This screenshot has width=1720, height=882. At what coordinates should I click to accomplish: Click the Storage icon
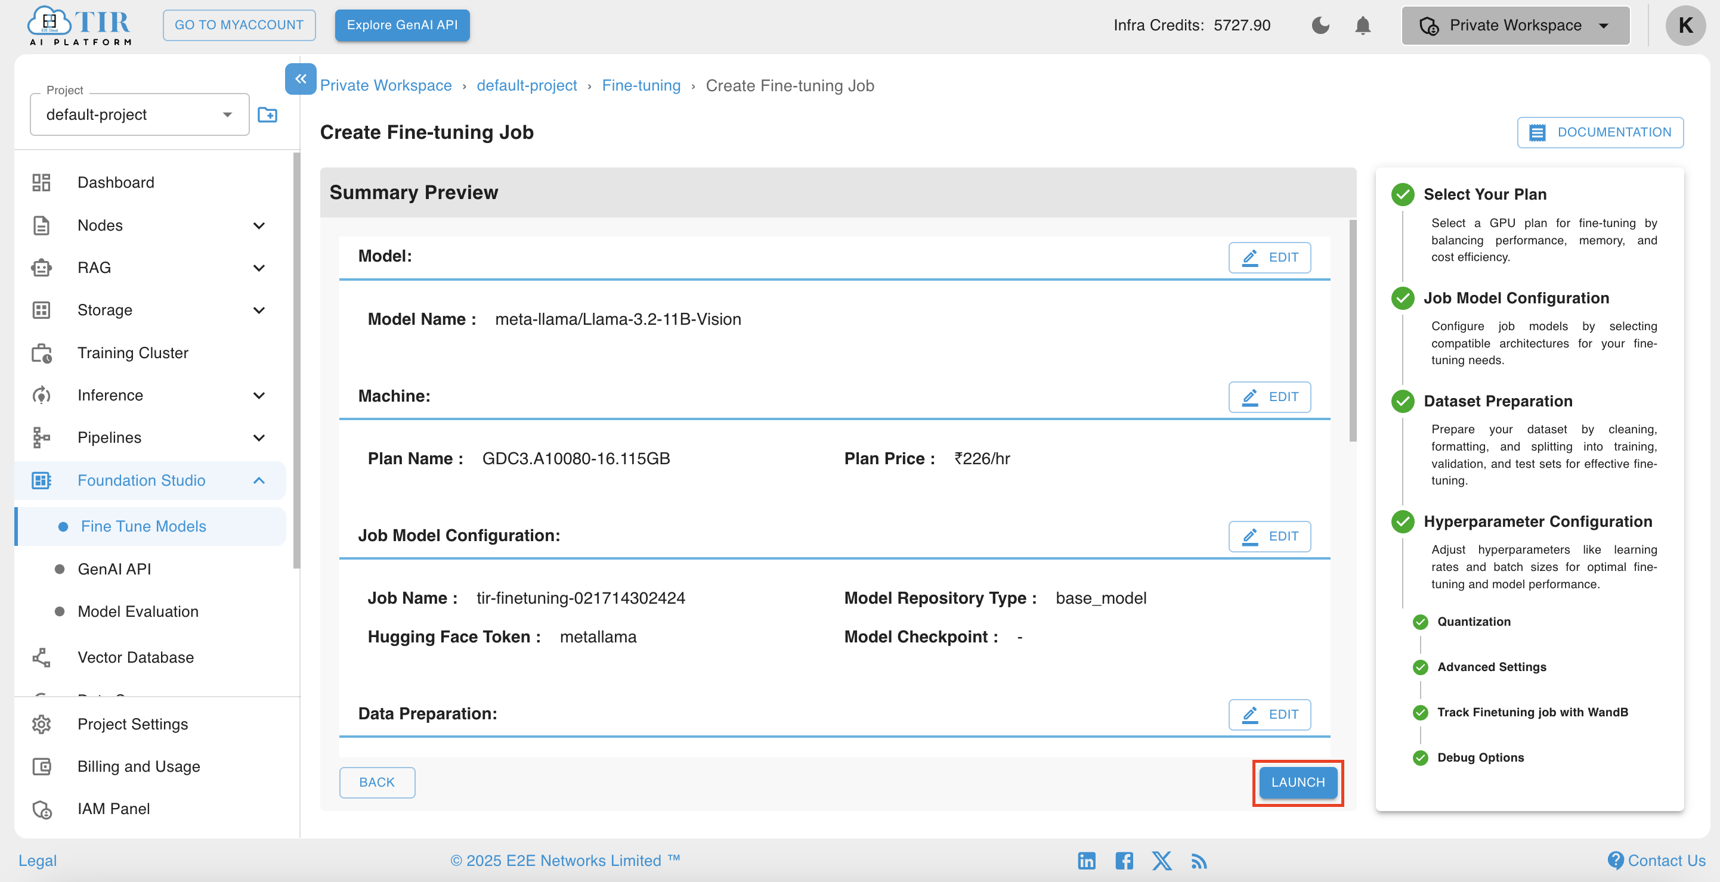(x=41, y=310)
